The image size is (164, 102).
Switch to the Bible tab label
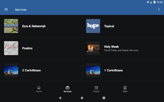125,92
